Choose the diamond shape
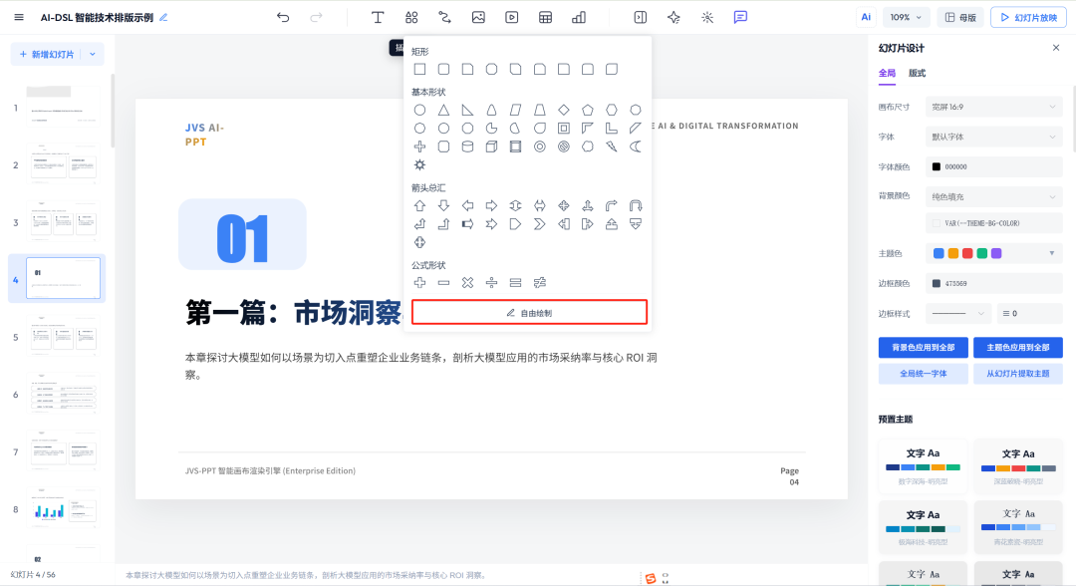The image size is (1076, 586). click(x=563, y=110)
